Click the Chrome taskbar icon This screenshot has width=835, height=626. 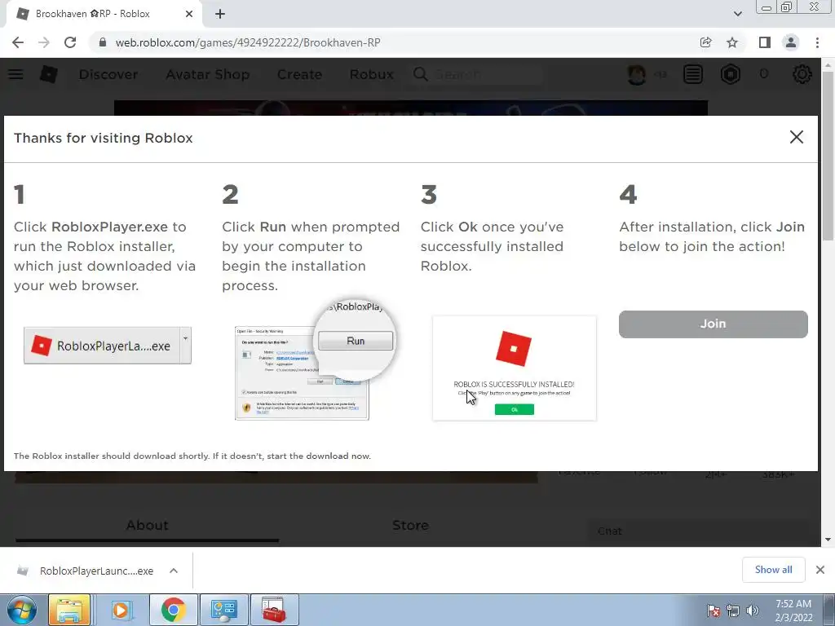(x=173, y=610)
